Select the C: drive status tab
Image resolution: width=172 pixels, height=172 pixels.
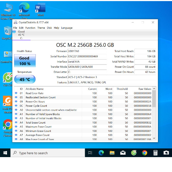click(x=21, y=35)
